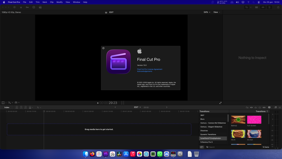Click the Iris Out transition thumbnail
The height and width of the screenshot is (159, 282).
[254, 134]
